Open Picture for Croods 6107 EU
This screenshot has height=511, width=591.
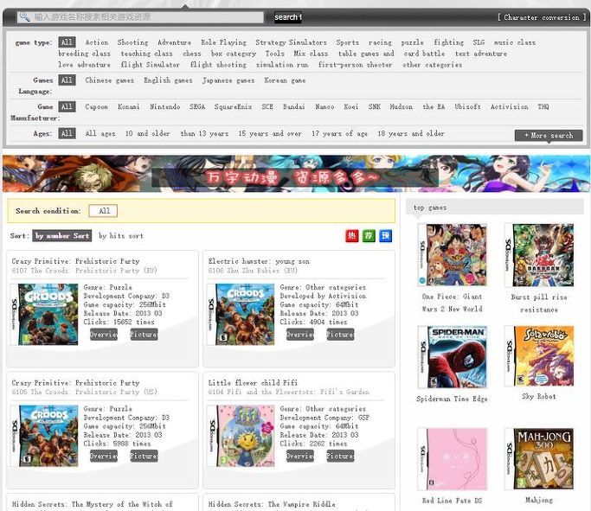[144, 335]
